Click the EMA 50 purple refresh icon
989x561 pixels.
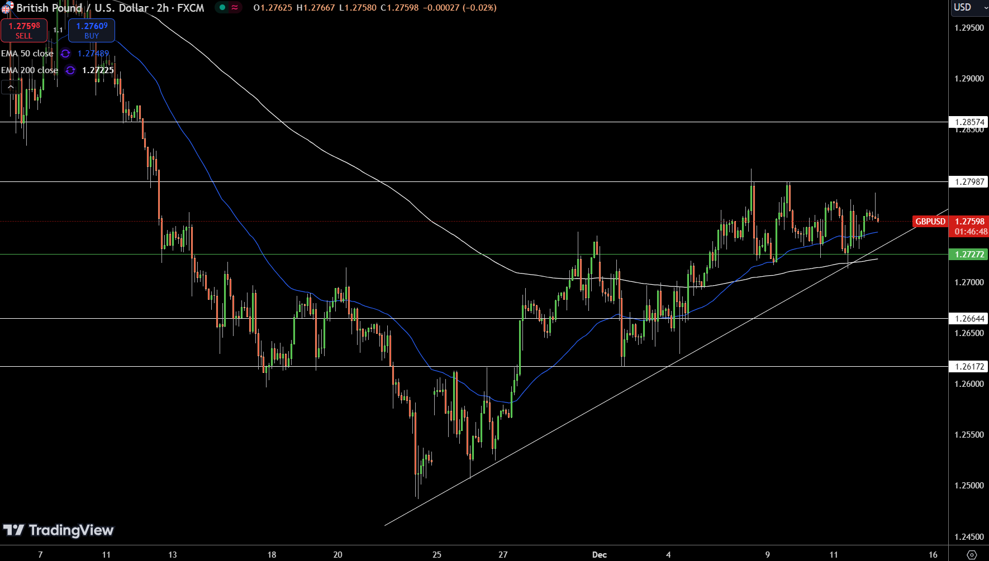[65, 54]
